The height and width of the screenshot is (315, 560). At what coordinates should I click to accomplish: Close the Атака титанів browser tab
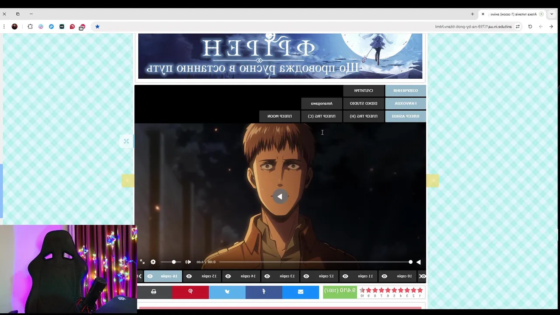(483, 14)
